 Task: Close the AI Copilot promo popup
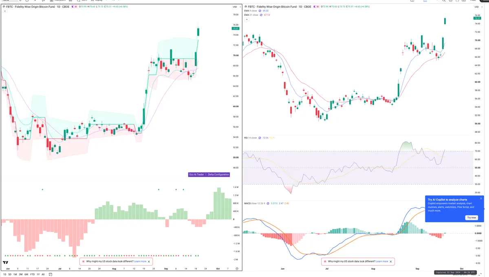[x=481, y=198]
